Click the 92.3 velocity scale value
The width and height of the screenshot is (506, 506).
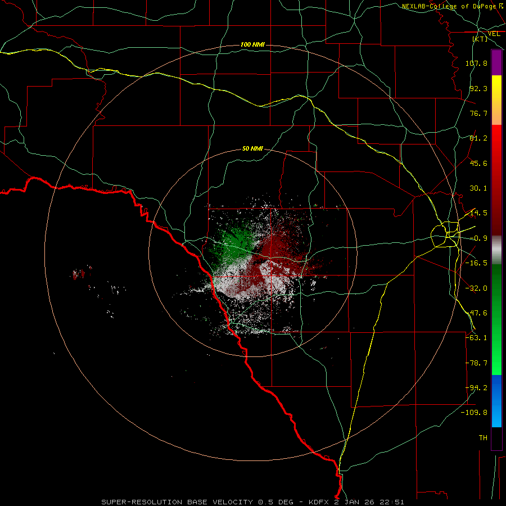pos(478,88)
